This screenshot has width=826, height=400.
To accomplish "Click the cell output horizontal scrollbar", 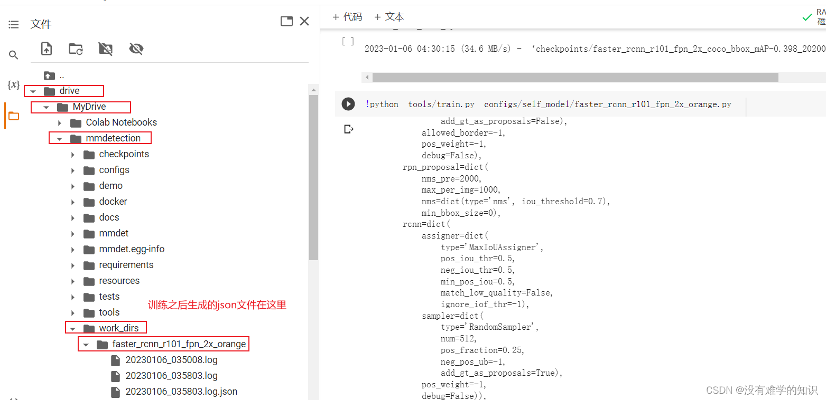I will pyautogui.click(x=575, y=77).
